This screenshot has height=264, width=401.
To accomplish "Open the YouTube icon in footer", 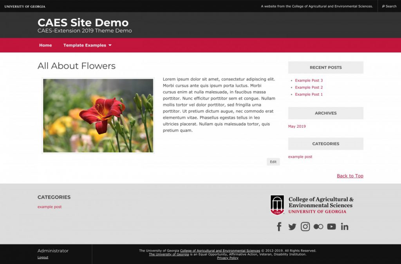I will (331, 227).
